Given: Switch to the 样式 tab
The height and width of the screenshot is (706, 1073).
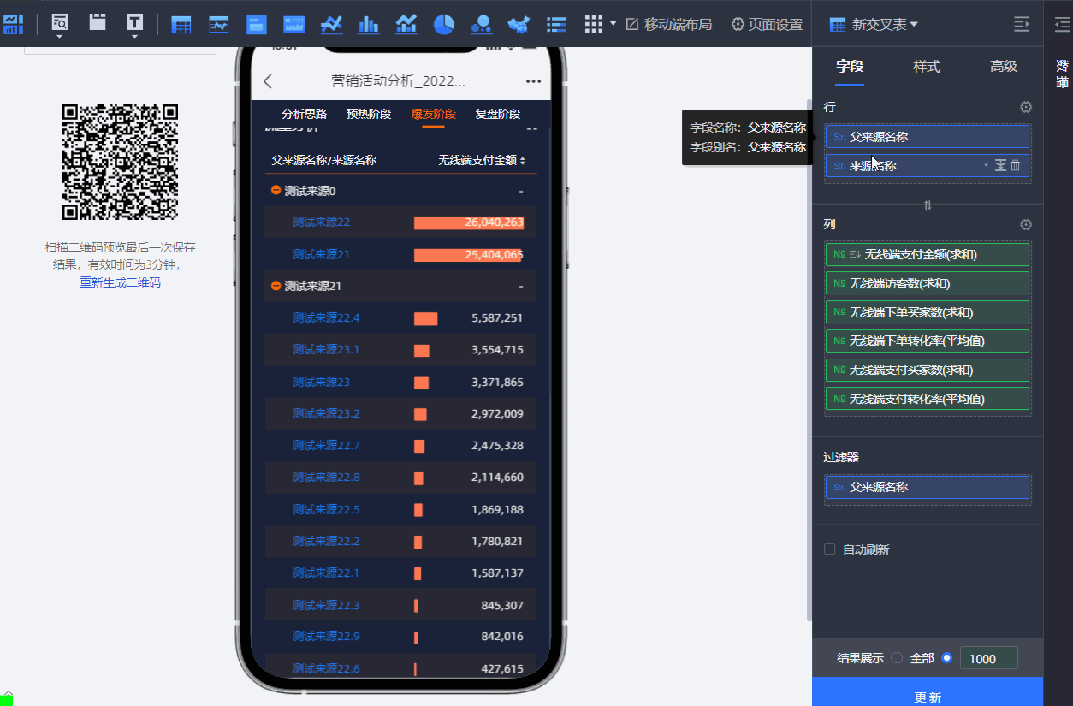Looking at the screenshot, I should pyautogui.click(x=926, y=67).
